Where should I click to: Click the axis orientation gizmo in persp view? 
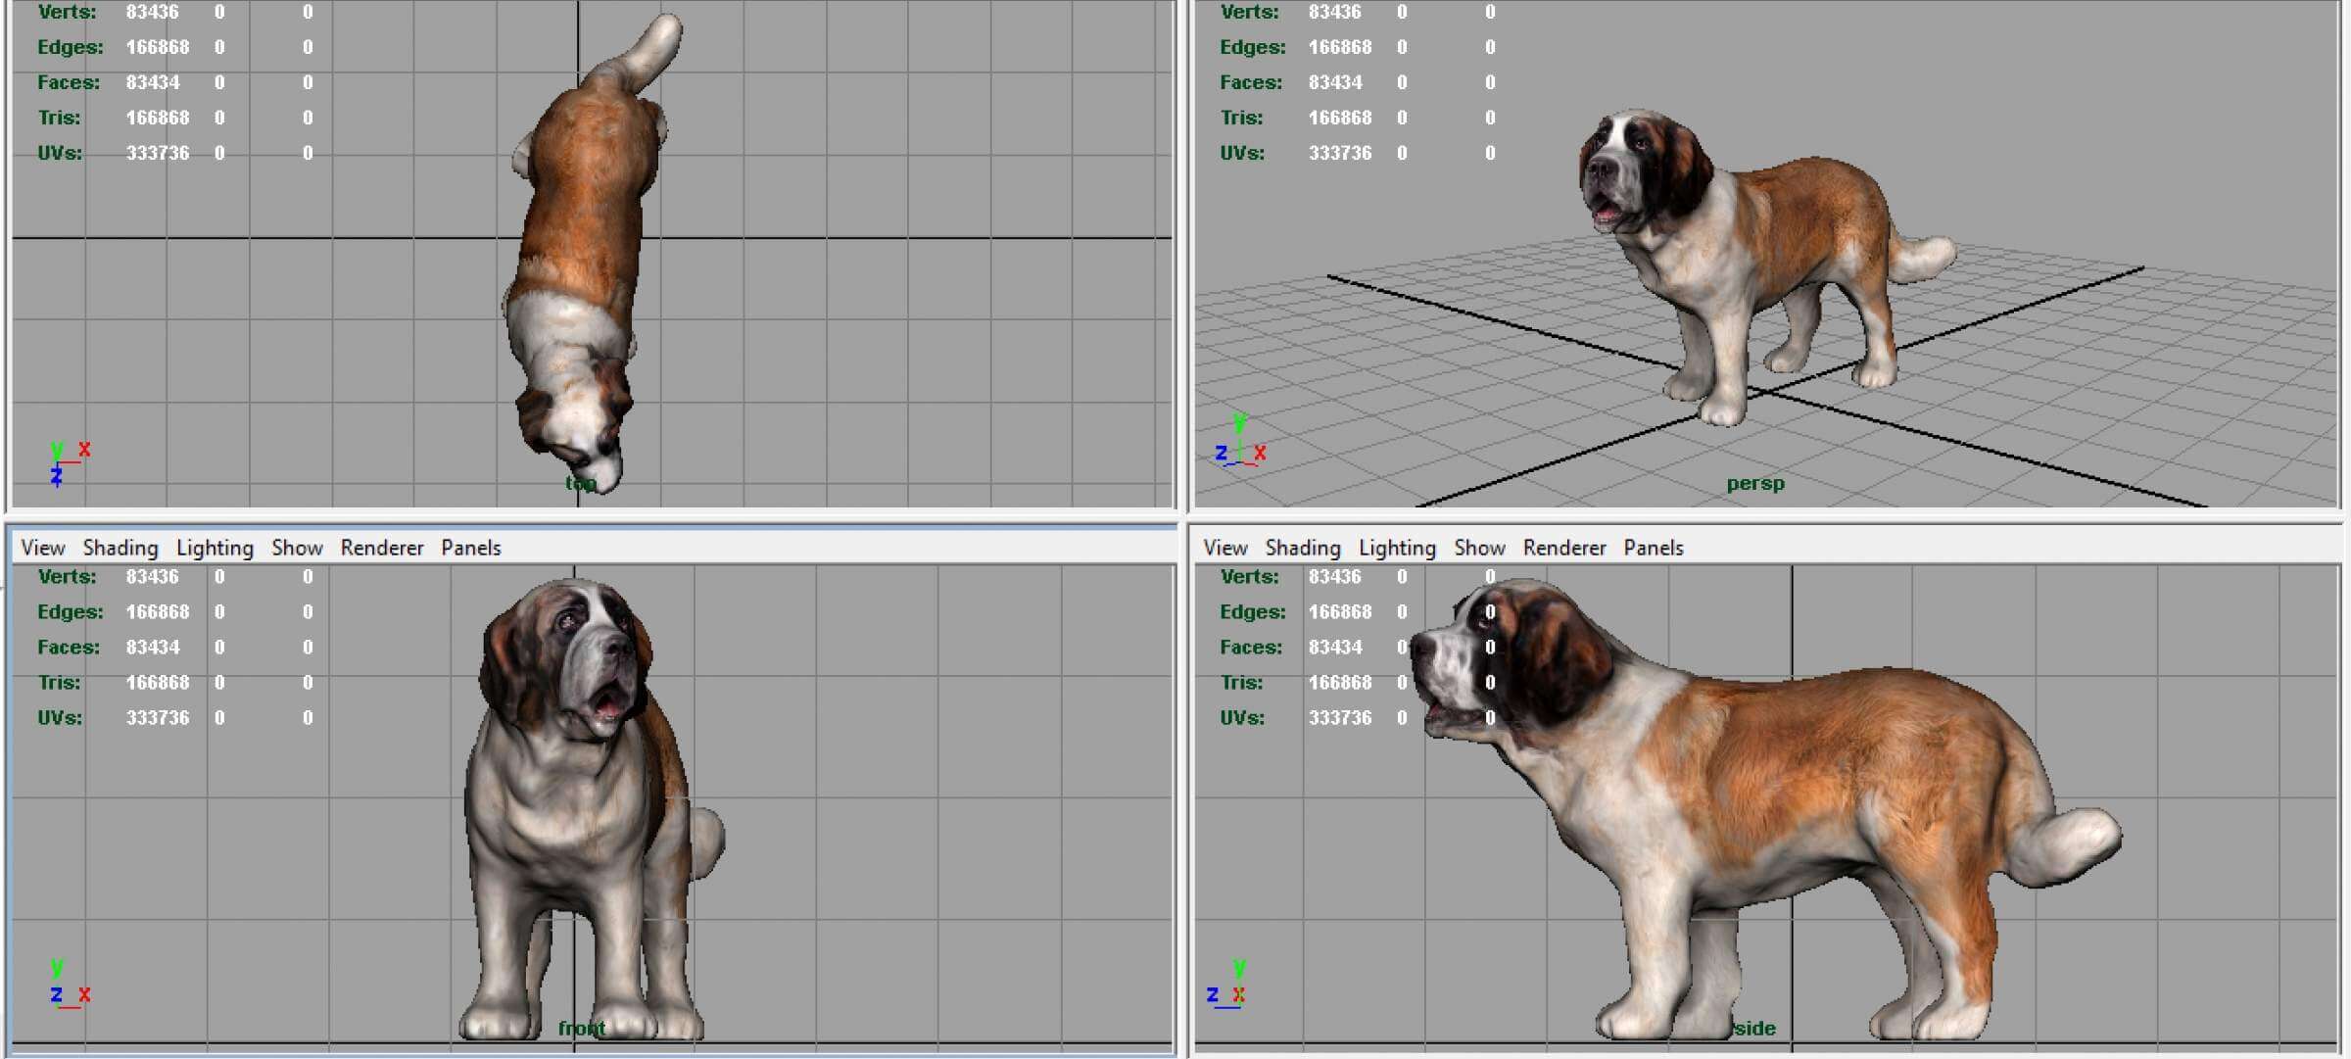coord(1240,441)
